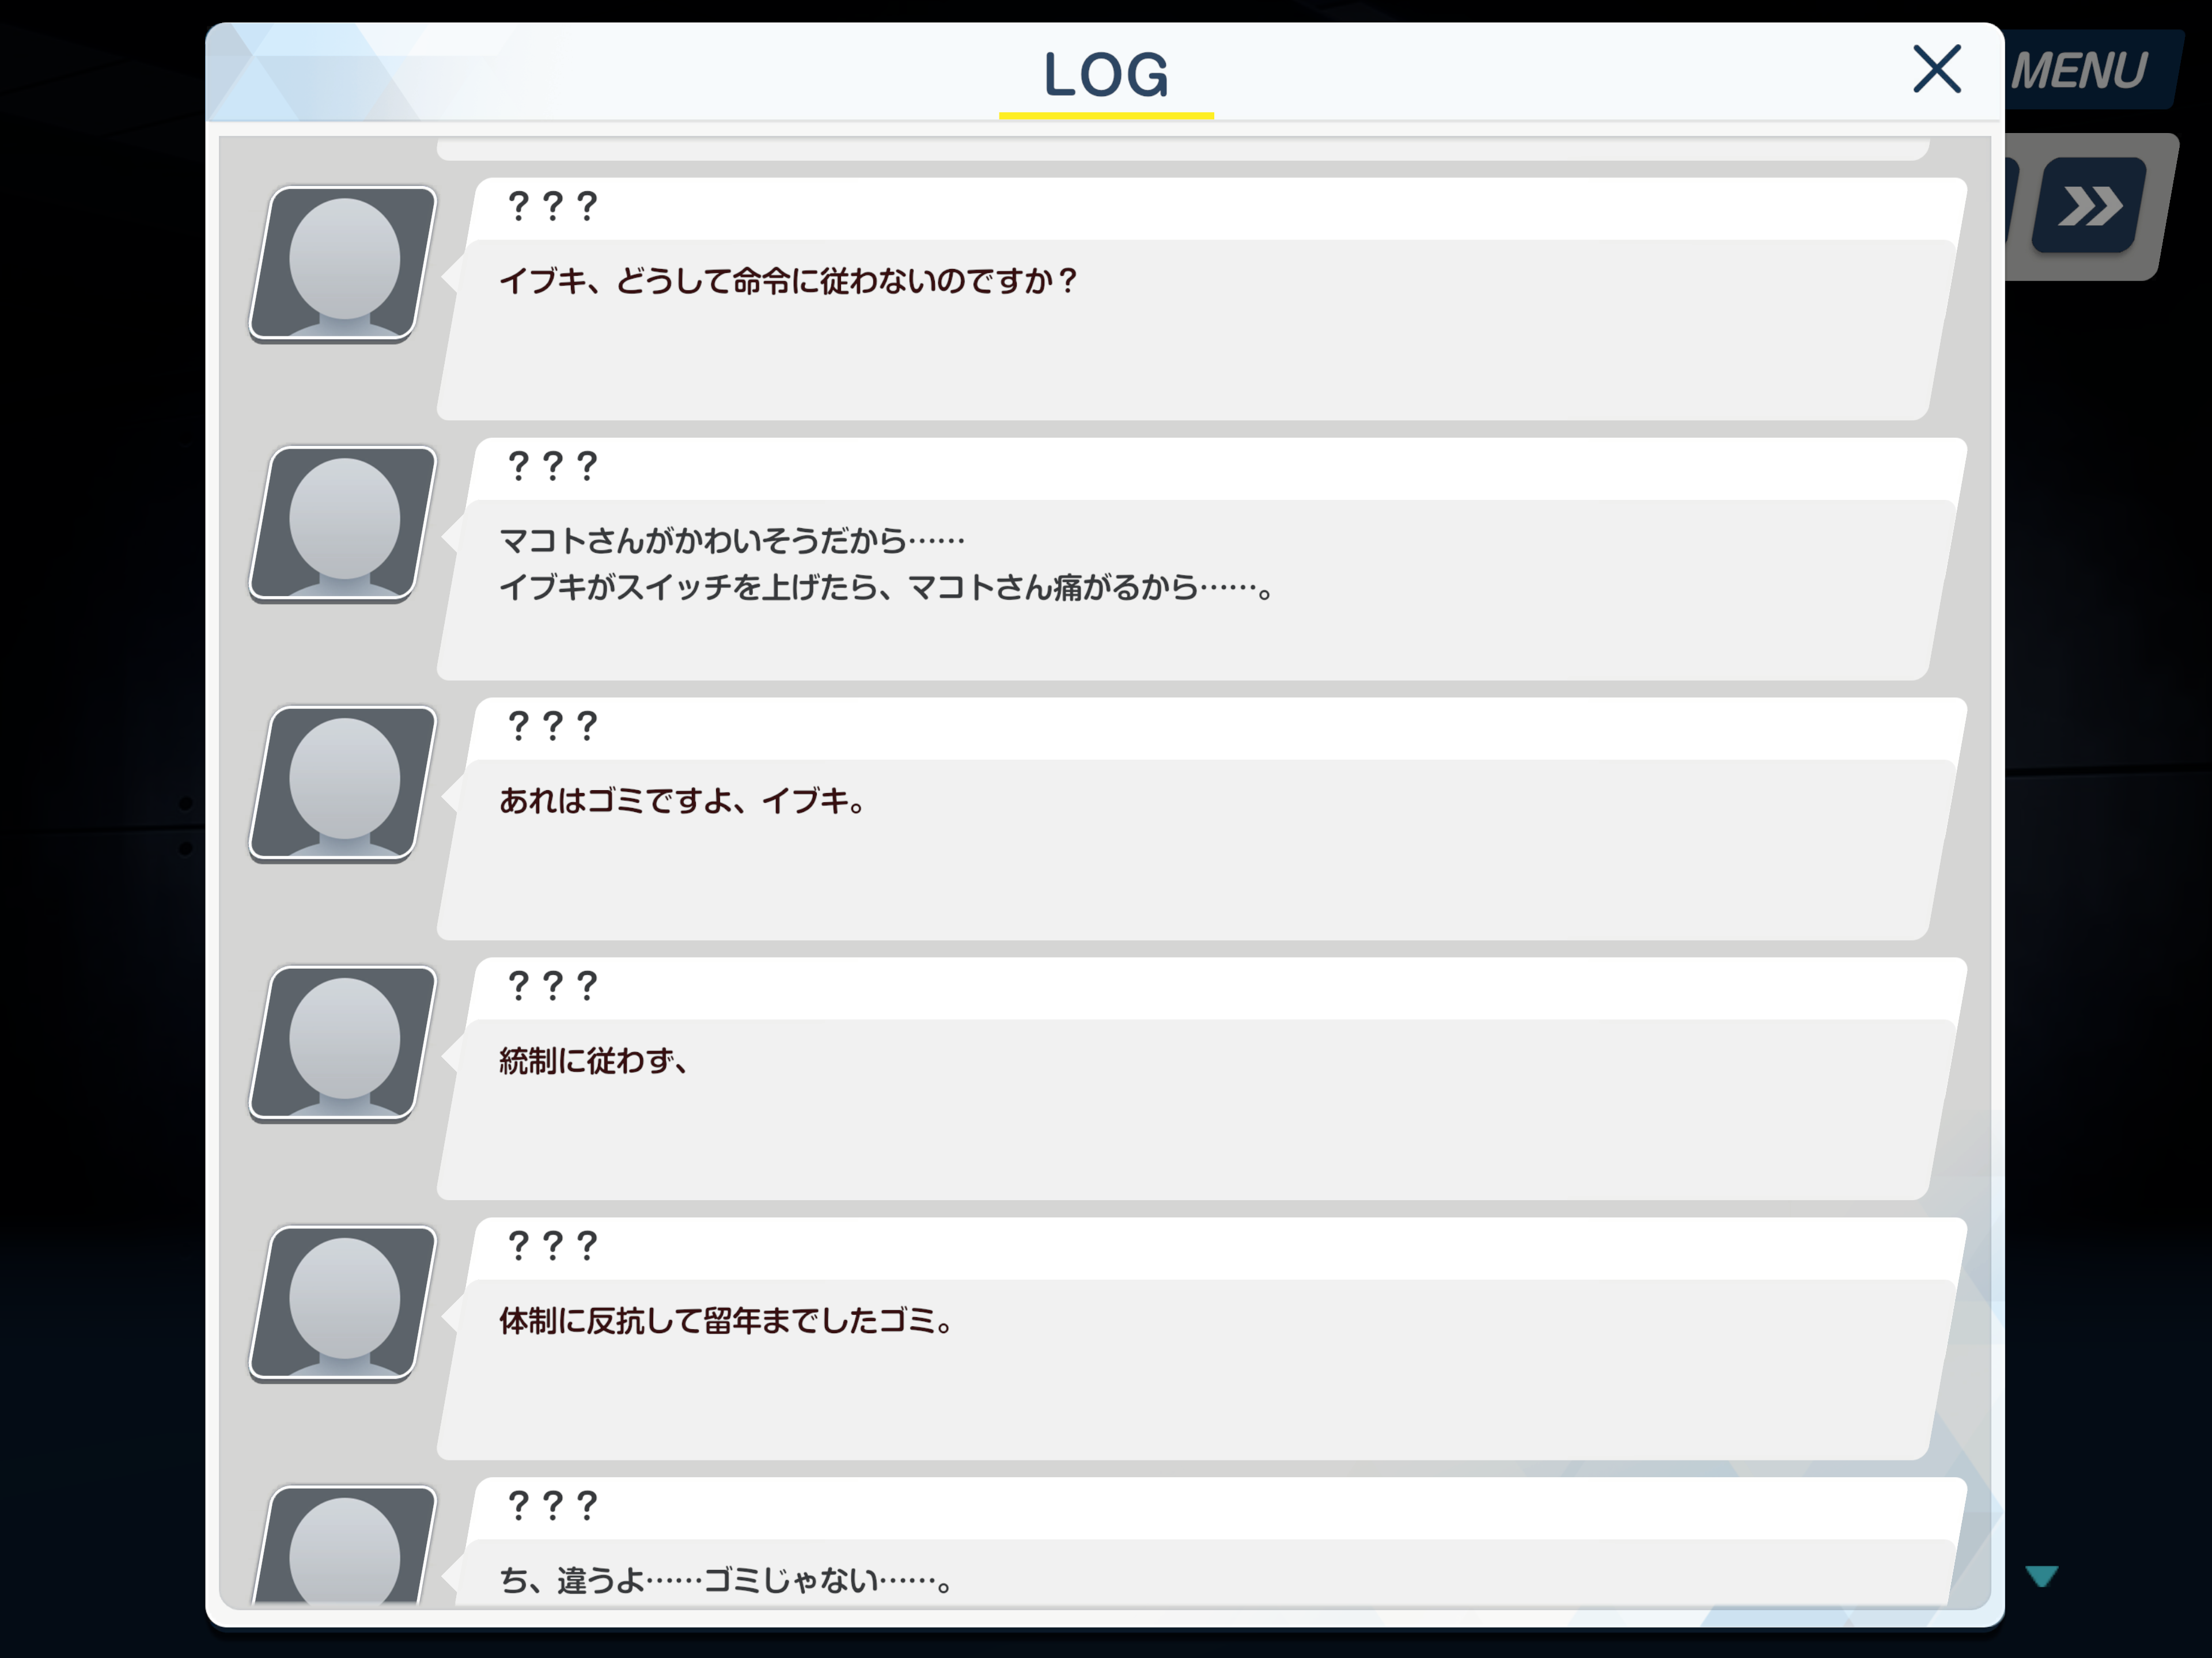
Task: Click the line "イブキ、どうして命令に従わないのですか？"
Action: [x=788, y=281]
